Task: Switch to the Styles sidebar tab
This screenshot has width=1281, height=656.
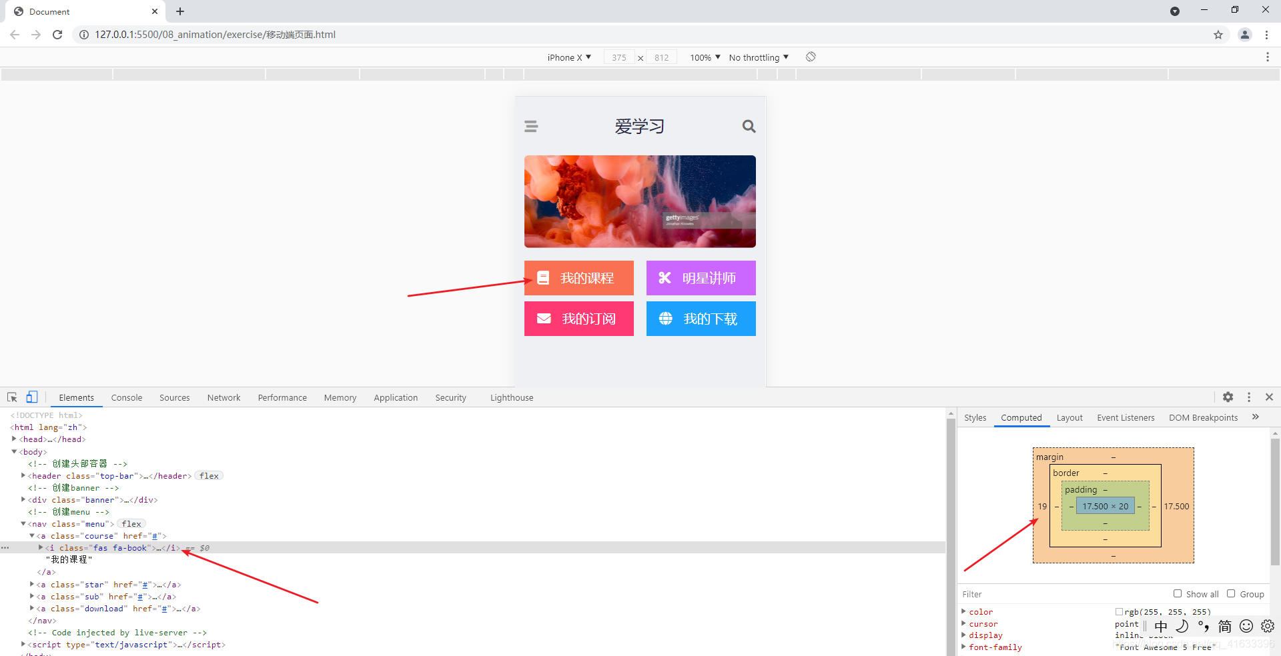Action: point(975,417)
